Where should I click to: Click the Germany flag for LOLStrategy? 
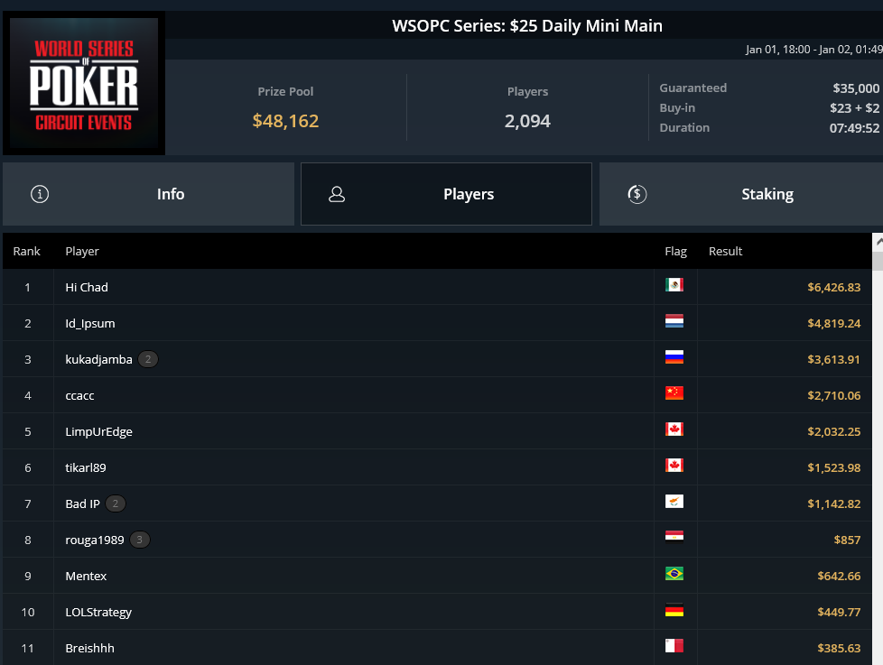[674, 610]
